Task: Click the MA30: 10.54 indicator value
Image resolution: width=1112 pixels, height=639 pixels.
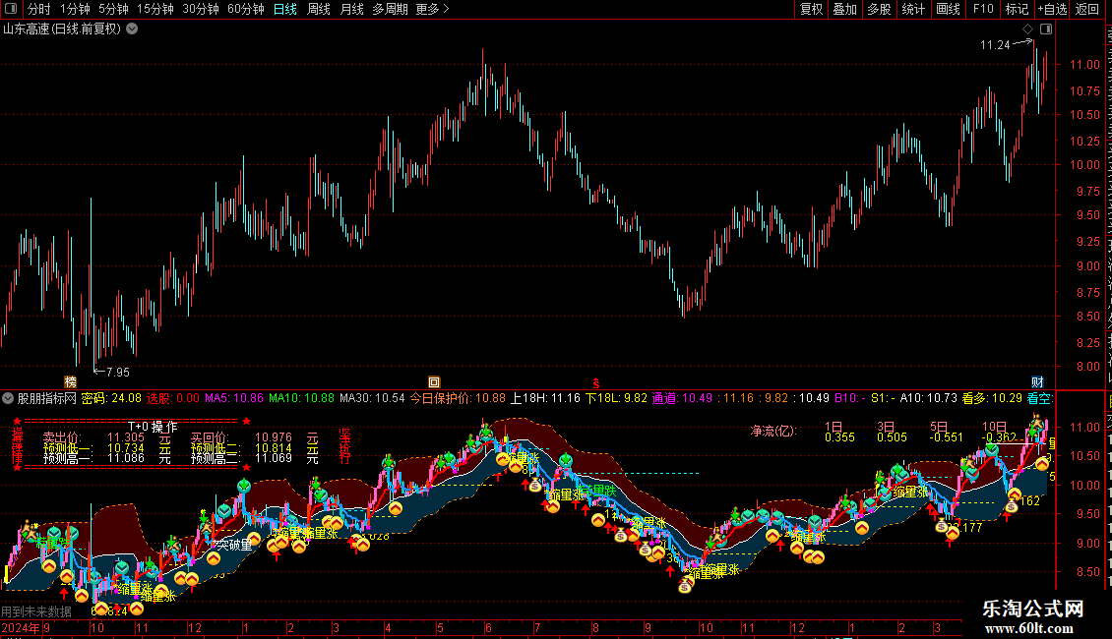Action: click(372, 399)
